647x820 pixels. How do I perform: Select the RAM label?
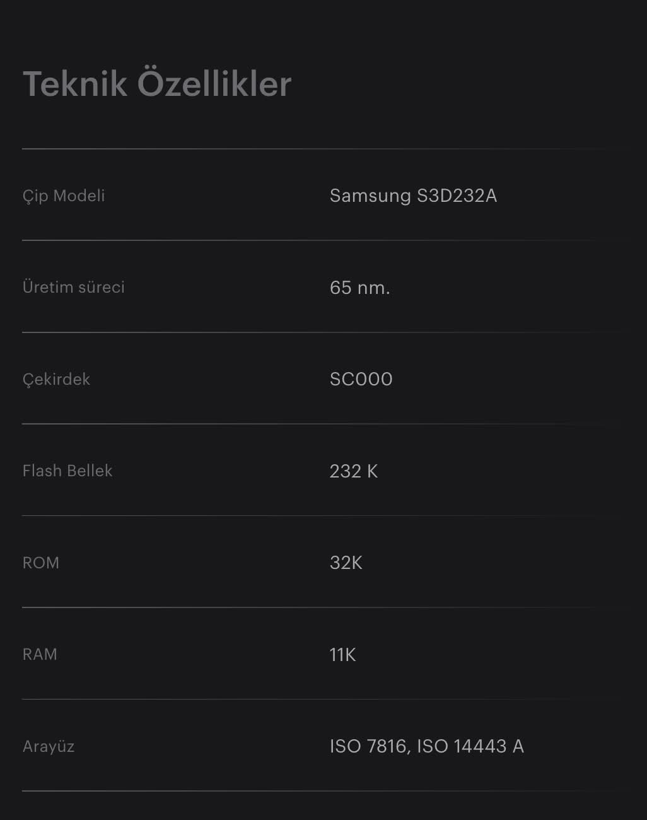(x=40, y=654)
